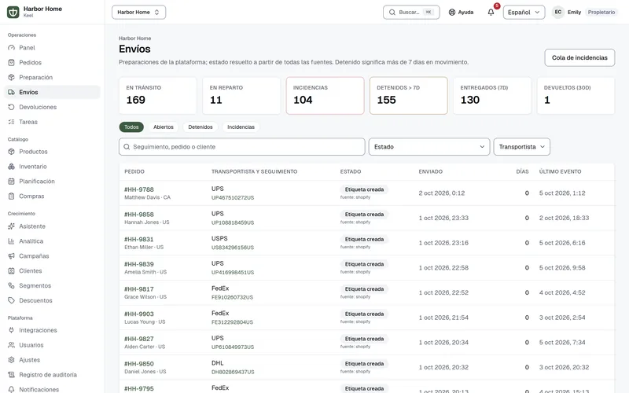The image size is (629, 393).
Task: Click tracking number US834296156US
Action: pyautogui.click(x=233, y=248)
